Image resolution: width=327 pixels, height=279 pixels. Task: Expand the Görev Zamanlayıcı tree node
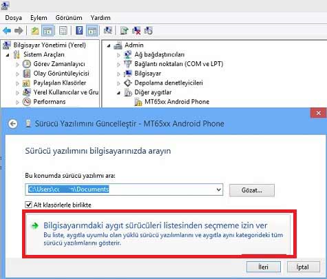click(17, 64)
